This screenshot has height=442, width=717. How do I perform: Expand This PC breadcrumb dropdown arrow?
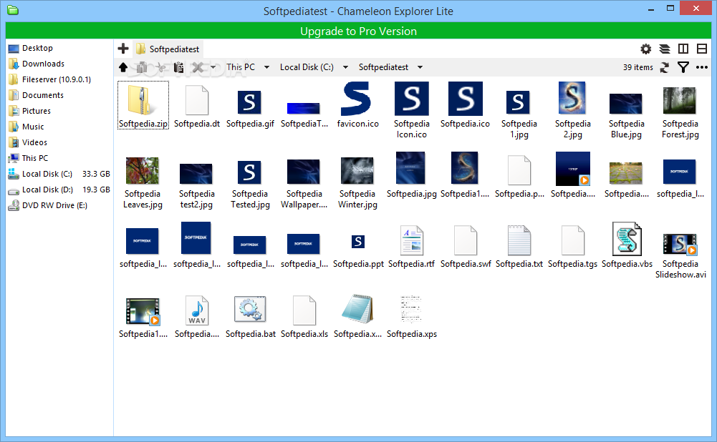pyautogui.click(x=266, y=67)
